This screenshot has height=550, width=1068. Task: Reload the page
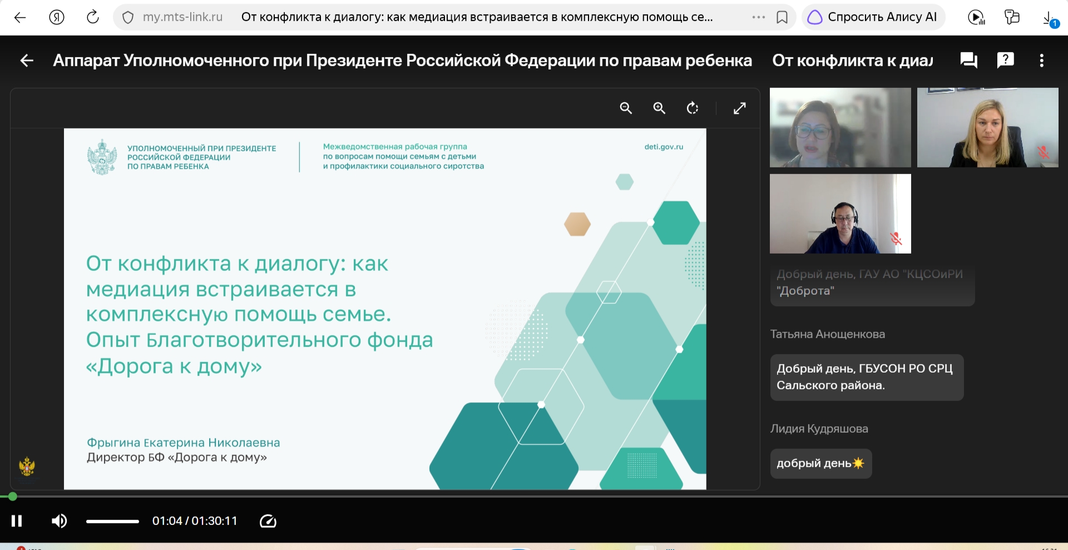click(93, 17)
